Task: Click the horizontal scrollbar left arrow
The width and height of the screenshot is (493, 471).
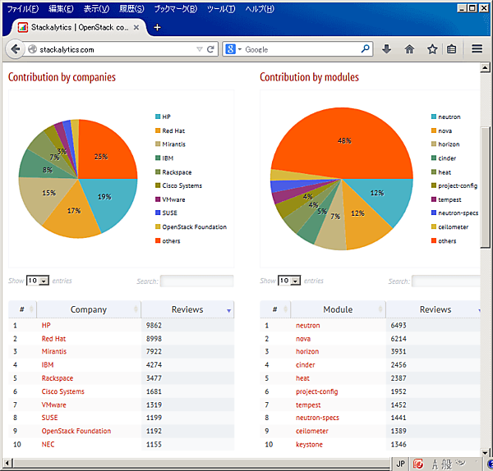Action: 8,463
